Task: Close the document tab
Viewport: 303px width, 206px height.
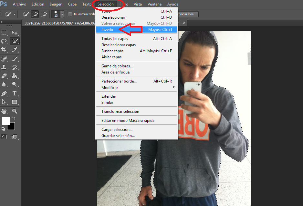Action: click(x=184, y=23)
